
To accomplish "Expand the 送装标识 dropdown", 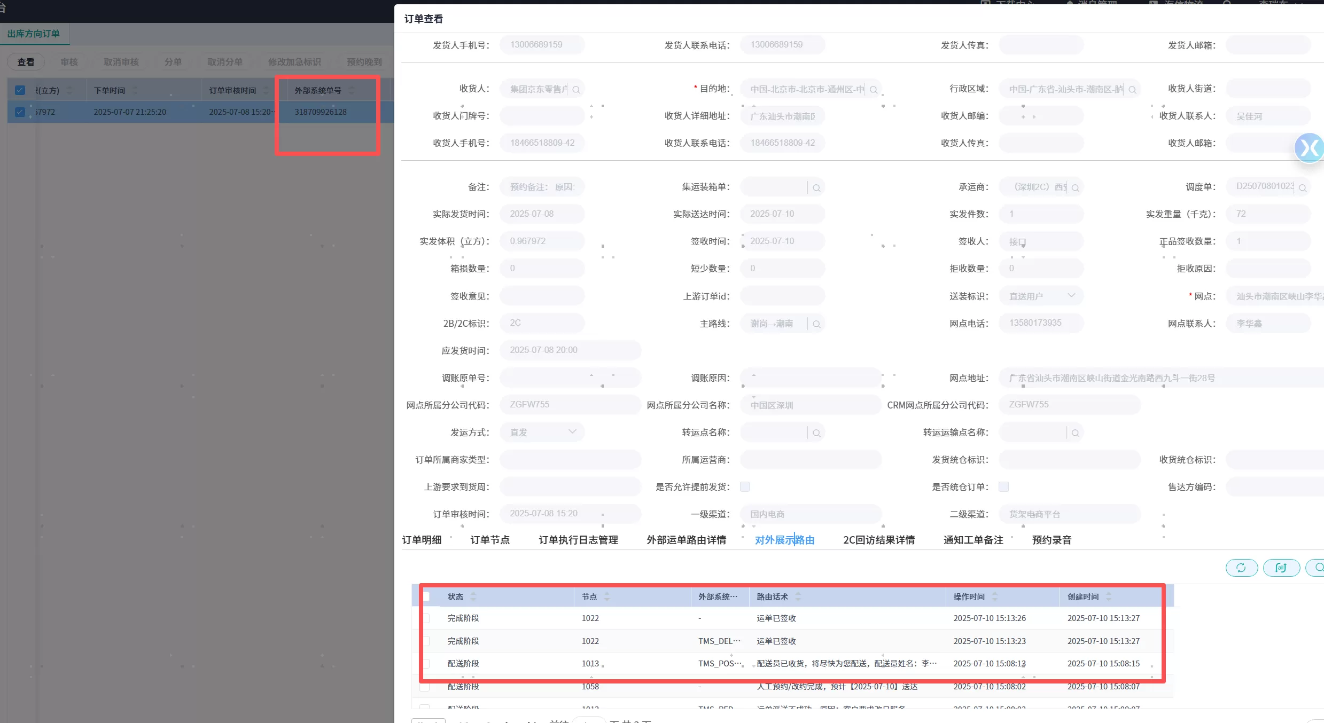I will click(x=1071, y=296).
